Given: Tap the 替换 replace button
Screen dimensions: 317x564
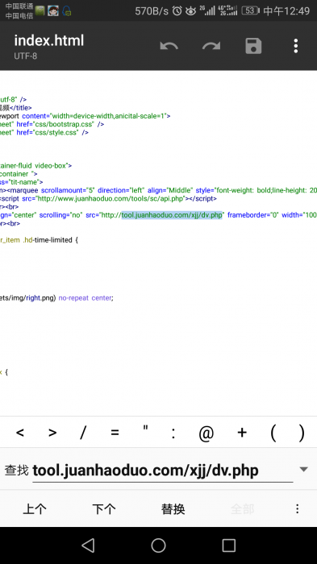Looking at the screenshot, I should click(173, 509).
